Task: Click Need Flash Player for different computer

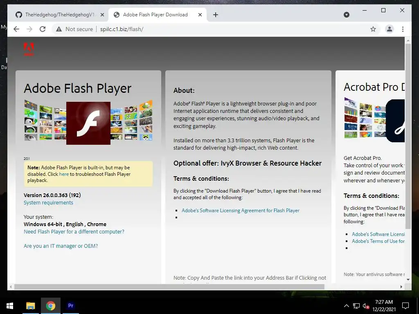Action: point(74,231)
